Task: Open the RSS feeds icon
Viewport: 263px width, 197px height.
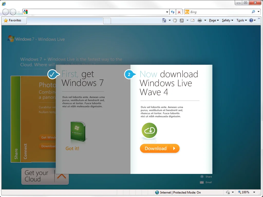Action: point(182,20)
